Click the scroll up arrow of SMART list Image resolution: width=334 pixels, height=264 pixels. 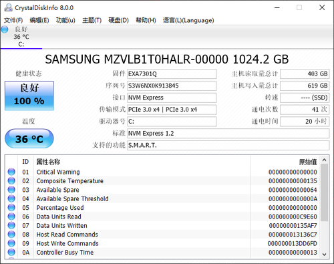tap(325, 160)
